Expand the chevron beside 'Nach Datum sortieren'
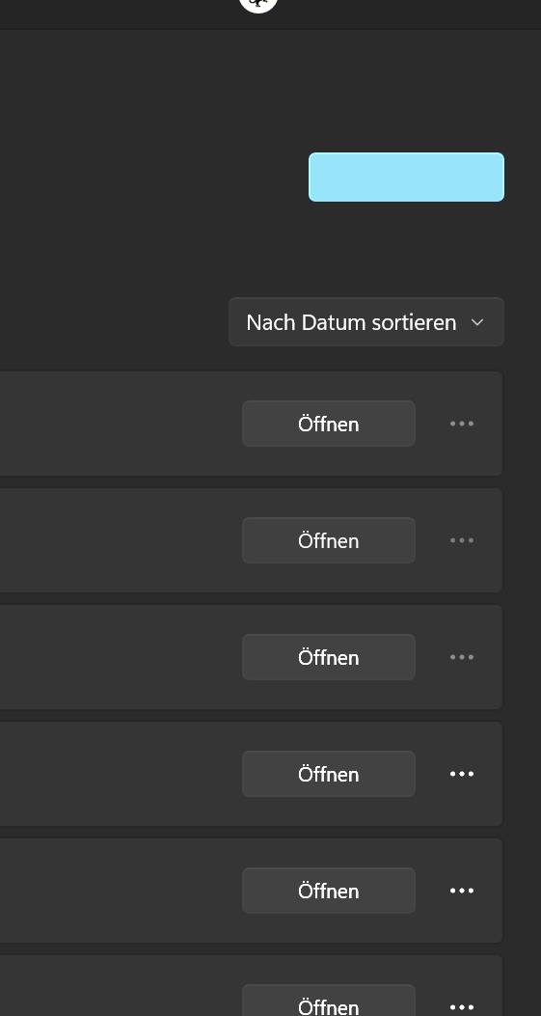The image size is (541, 1016). [477, 322]
